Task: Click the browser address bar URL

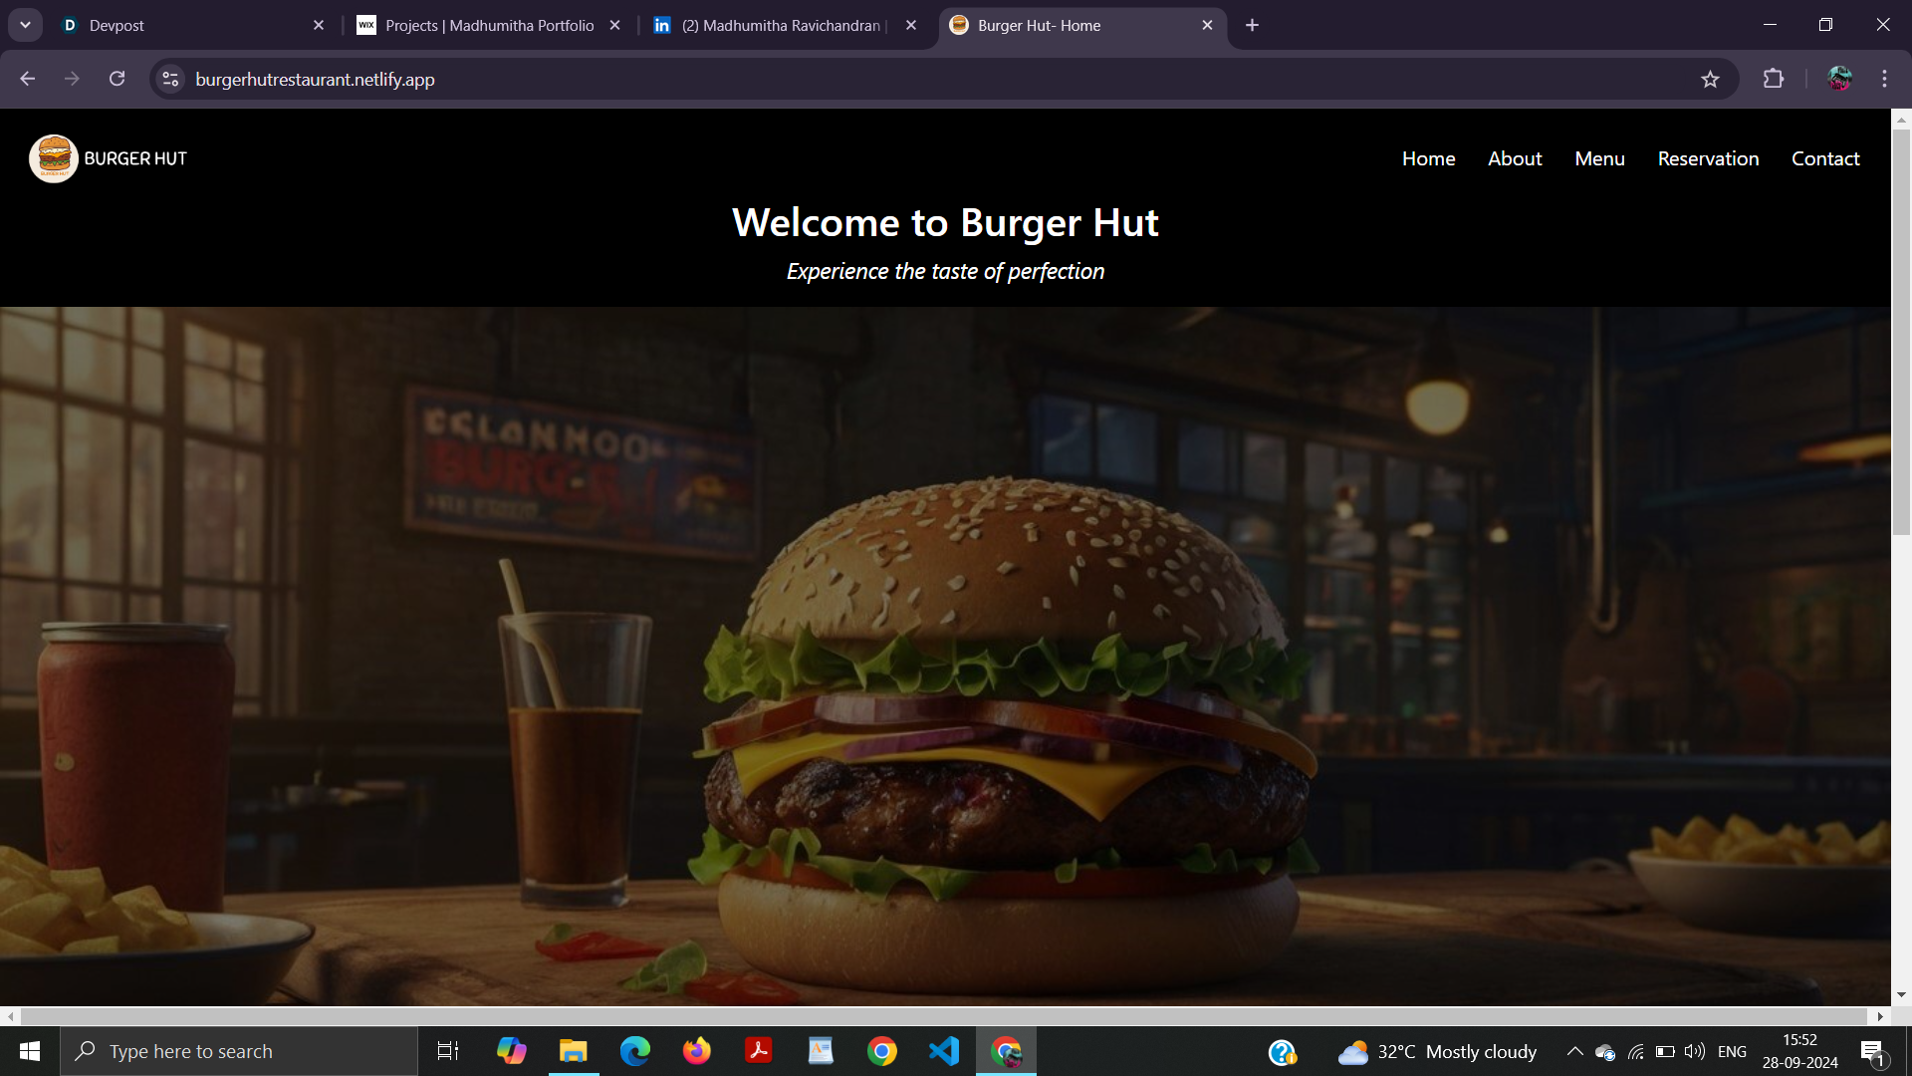Action: 315,80
